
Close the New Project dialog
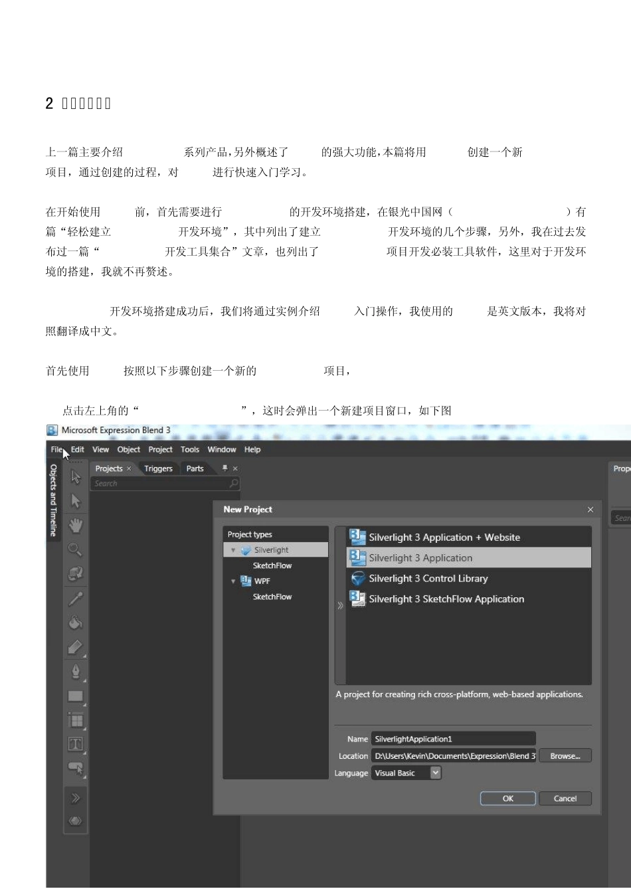[590, 510]
